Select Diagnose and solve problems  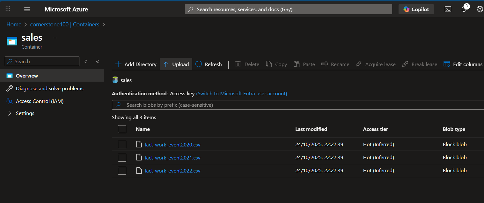click(x=49, y=88)
